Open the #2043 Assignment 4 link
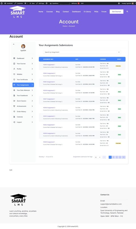 pos(49,73)
